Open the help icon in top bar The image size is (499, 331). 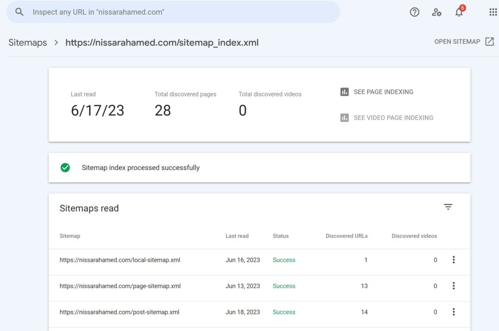[x=414, y=12]
